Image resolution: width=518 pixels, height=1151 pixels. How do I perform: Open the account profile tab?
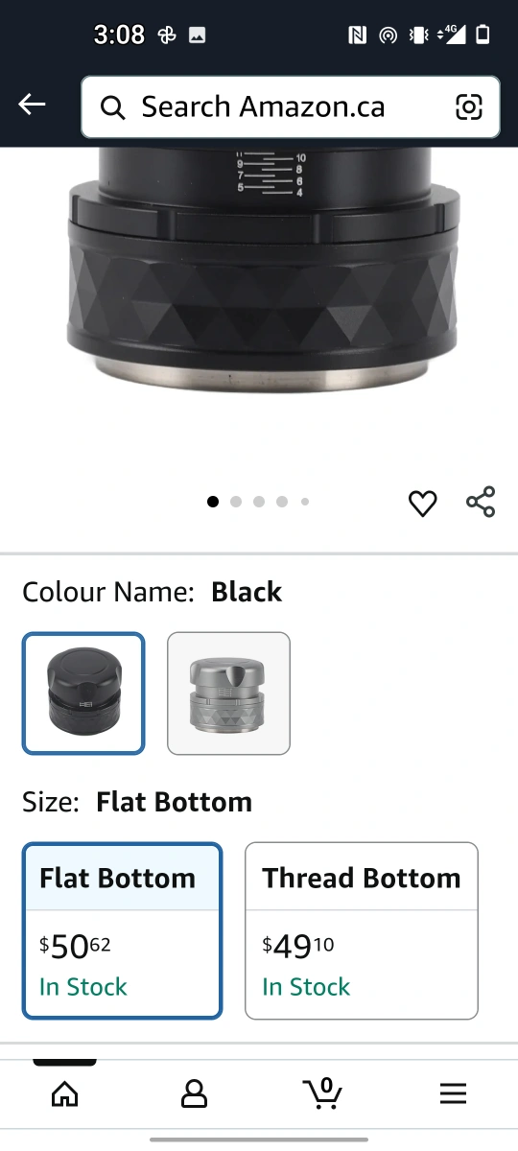pos(194,1093)
